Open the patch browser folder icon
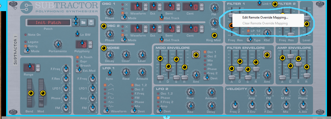331x119 pixels. tap(83, 23)
